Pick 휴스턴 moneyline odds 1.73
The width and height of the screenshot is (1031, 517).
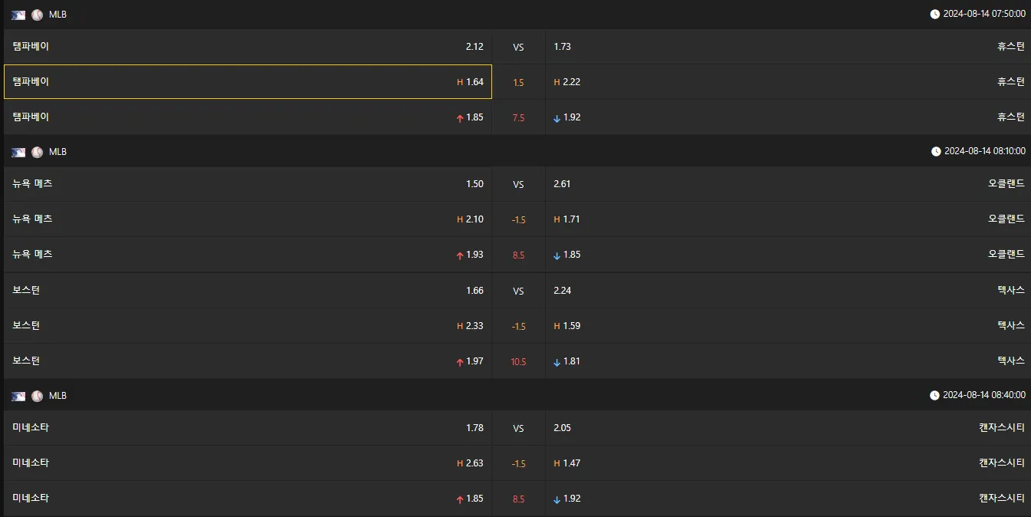787,47
